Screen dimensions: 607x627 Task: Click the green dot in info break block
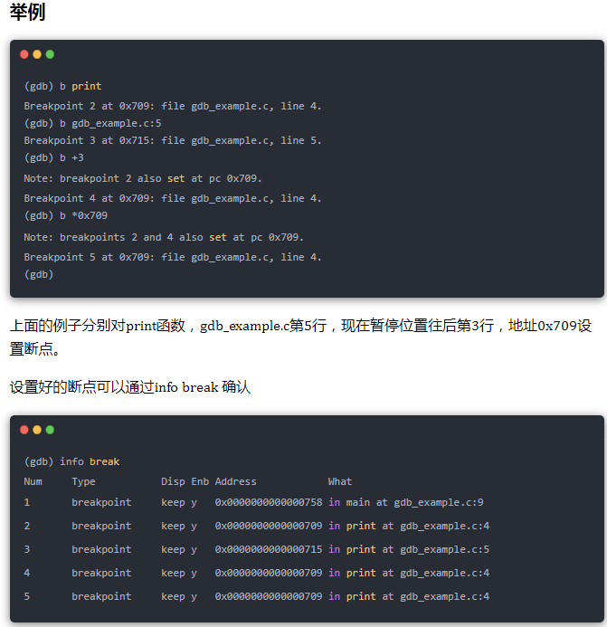pos(50,430)
